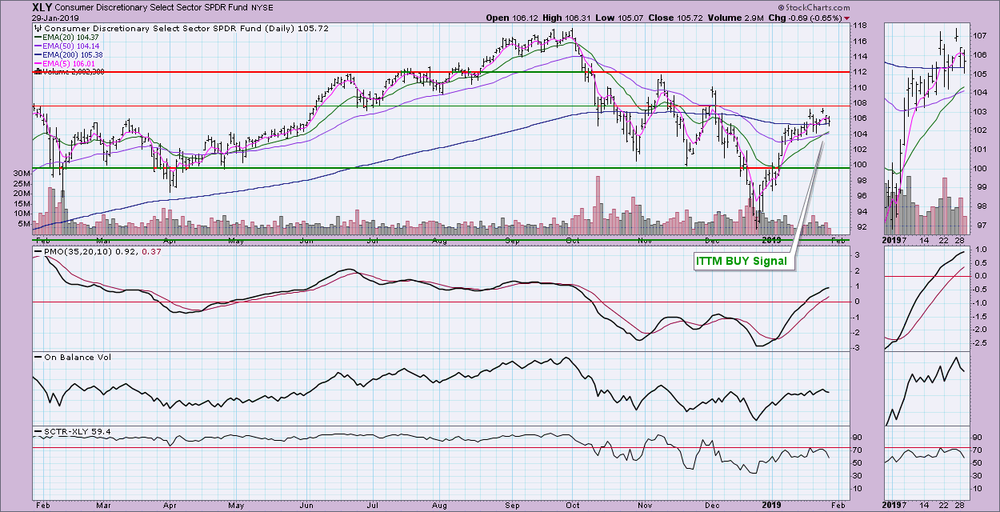
Task: Click the date 29-Jan-2019
Action: (x=54, y=18)
